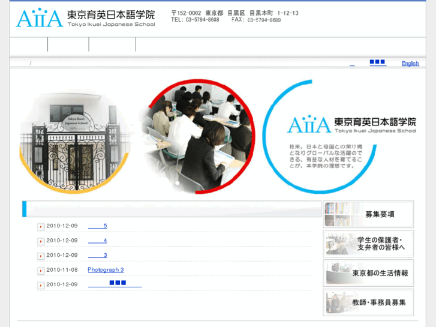Open the news link ending in 5
The width and height of the screenshot is (436, 327).
[98, 226]
